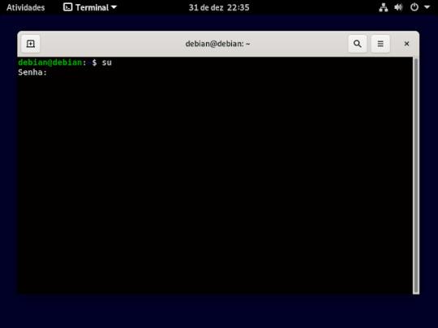This screenshot has height=328, width=438.
Task: Click the power icon in top bar
Action: pyautogui.click(x=414, y=7)
